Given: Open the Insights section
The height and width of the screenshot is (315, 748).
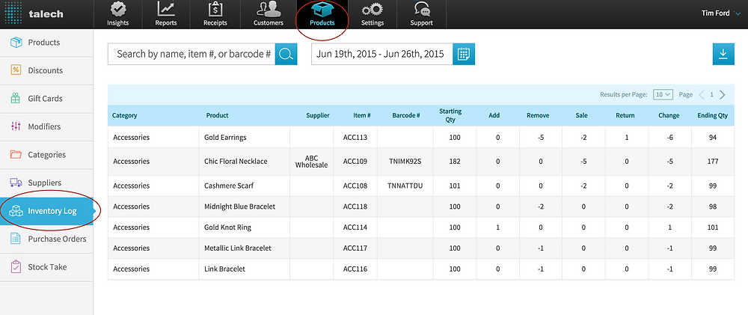Looking at the screenshot, I should (x=118, y=14).
